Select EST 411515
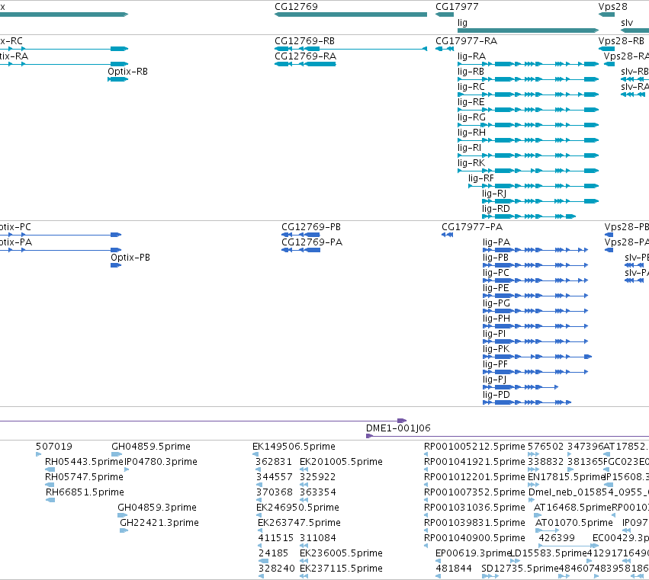Viewport: 649px width, 580px height. coord(275,538)
